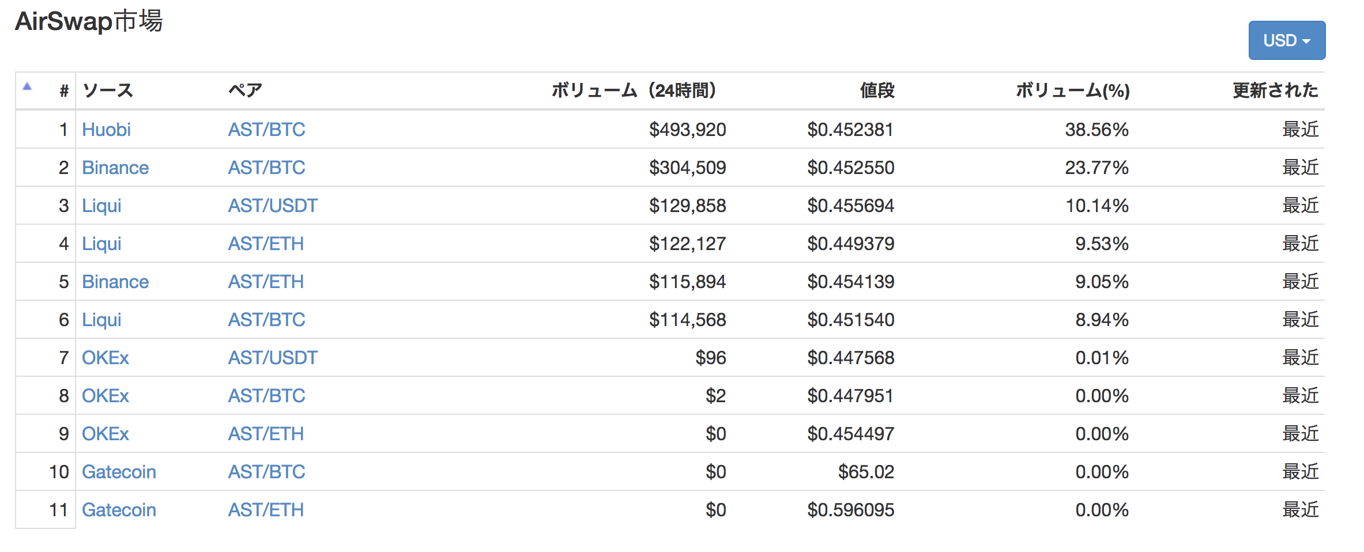Image resolution: width=1364 pixels, height=552 pixels.
Task: Select the 9.53% volume share
Action: coord(1102,244)
